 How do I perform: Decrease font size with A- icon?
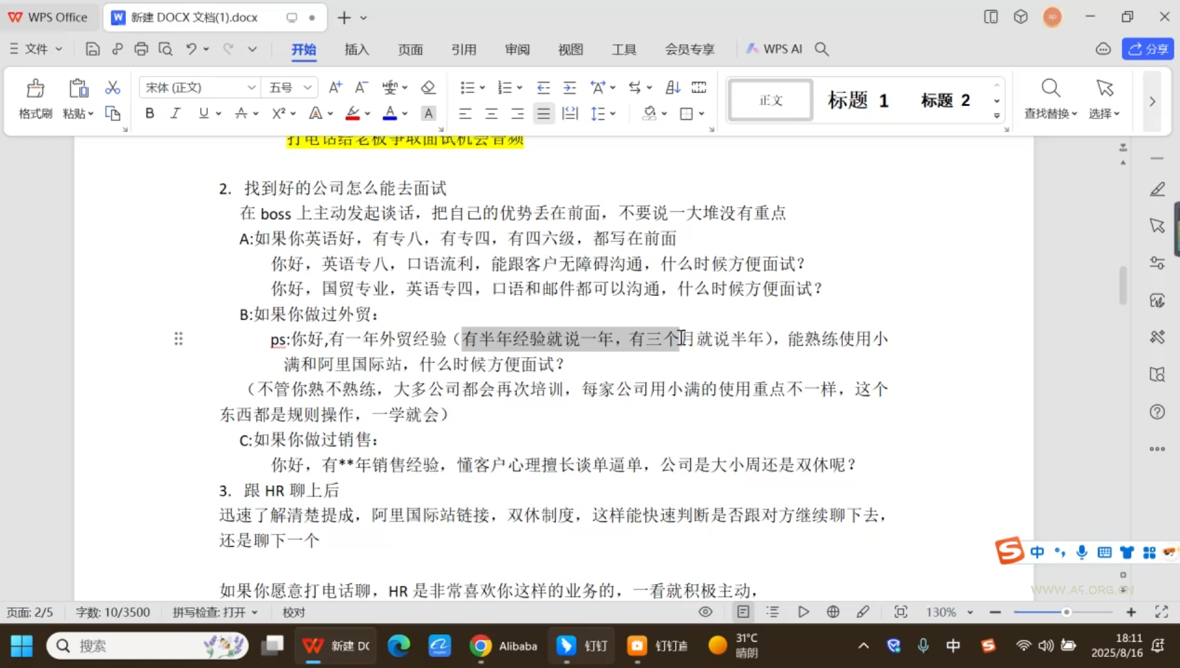coord(361,87)
